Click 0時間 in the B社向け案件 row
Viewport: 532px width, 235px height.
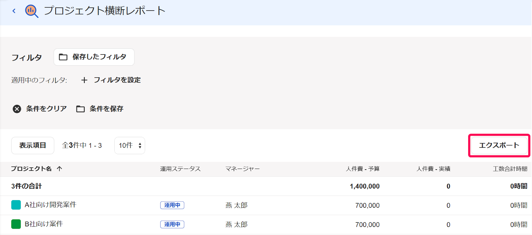519,225
